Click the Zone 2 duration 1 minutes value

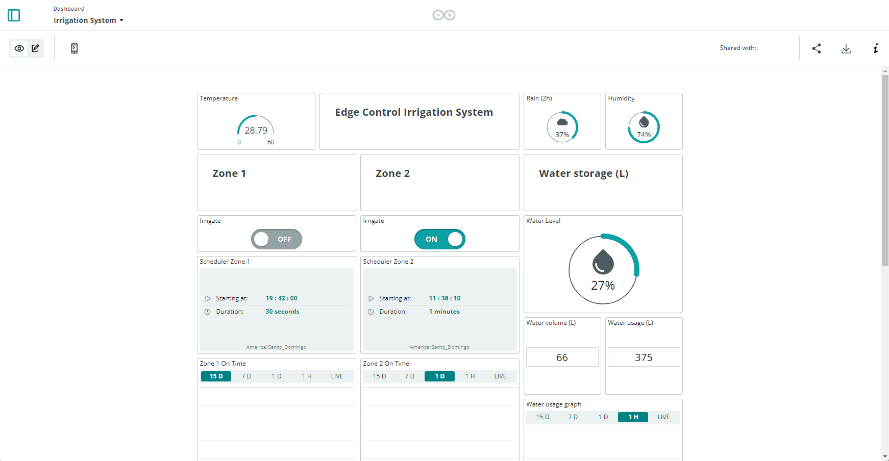pos(444,312)
